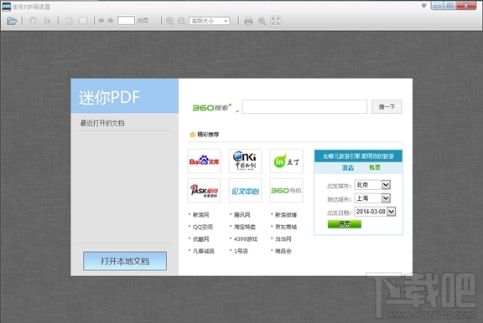Open the 新浪微博 link
The height and width of the screenshot is (323, 483).
point(286,215)
